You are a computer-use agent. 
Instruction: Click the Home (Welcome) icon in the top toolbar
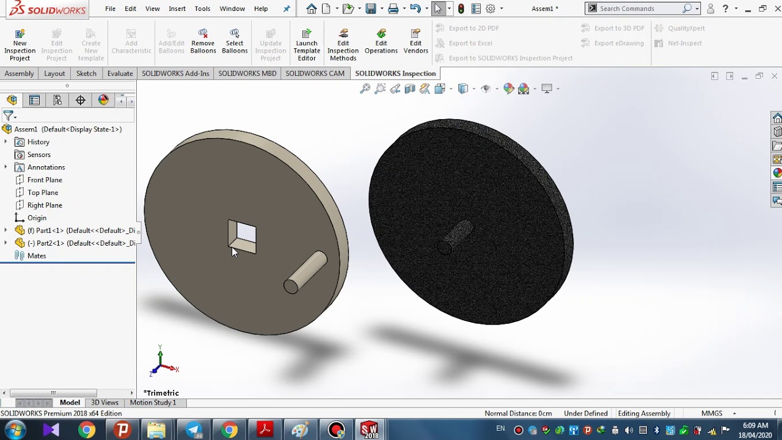(312, 9)
